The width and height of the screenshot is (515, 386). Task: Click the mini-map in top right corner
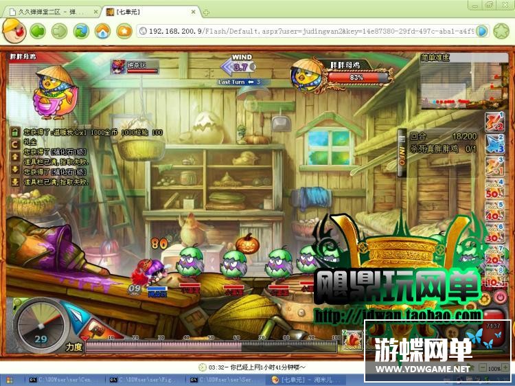pos(463,84)
